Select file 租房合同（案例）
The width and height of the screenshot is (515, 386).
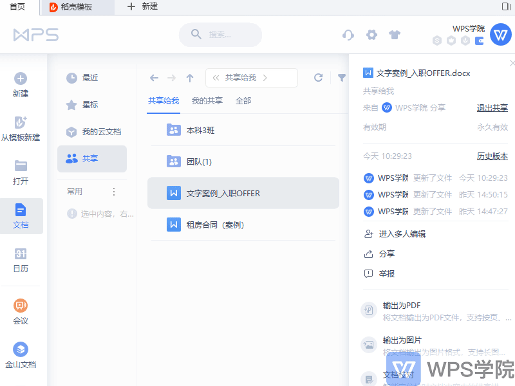click(x=243, y=225)
